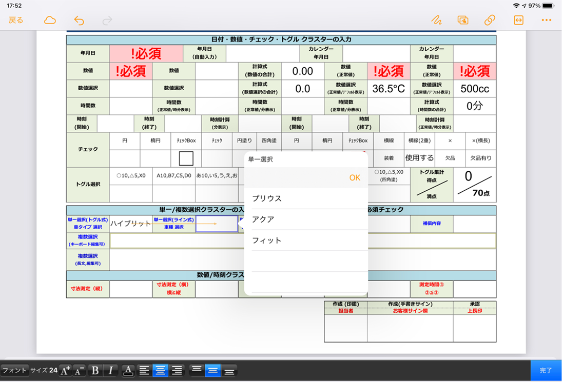Open the text color picker

128,371
